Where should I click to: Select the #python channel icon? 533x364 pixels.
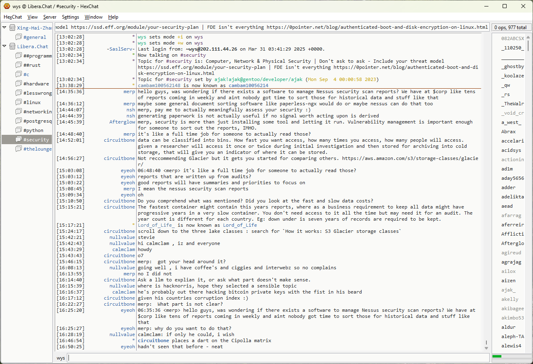[x=18, y=130]
